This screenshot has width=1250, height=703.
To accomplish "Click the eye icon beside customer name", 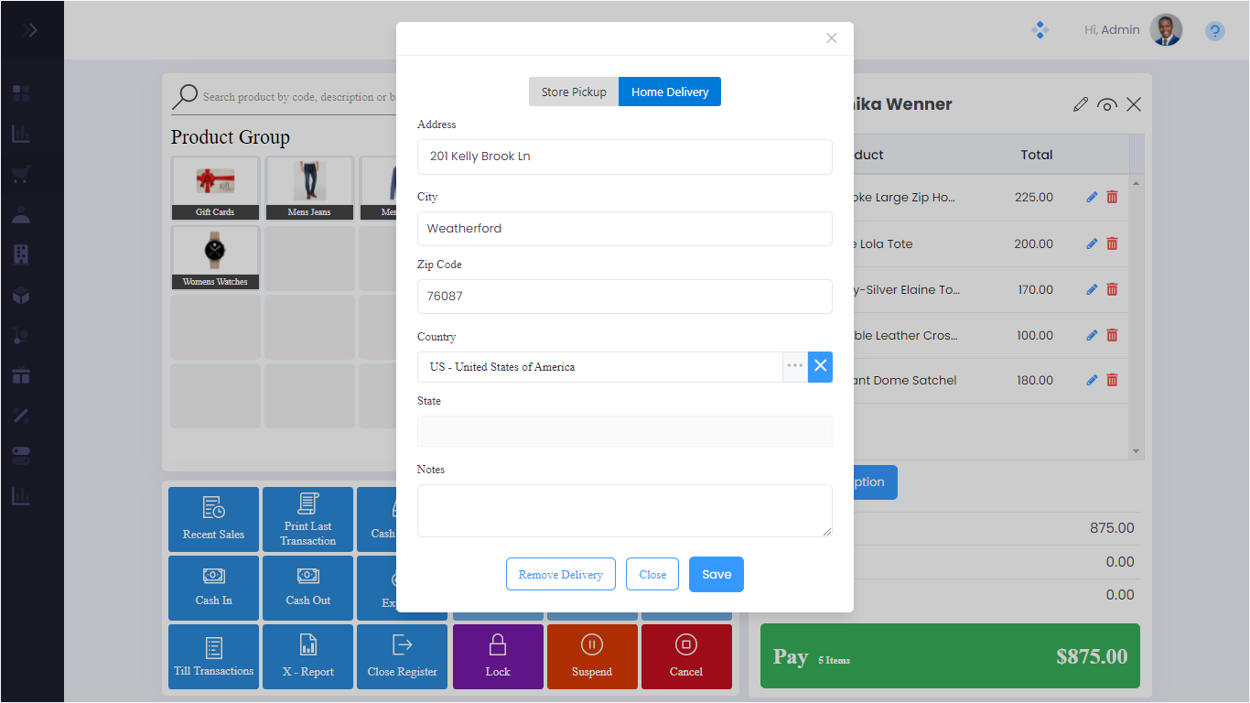I will click(1107, 104).
